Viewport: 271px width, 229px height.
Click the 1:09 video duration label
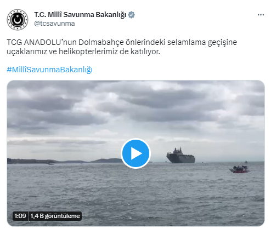[20, 216]
